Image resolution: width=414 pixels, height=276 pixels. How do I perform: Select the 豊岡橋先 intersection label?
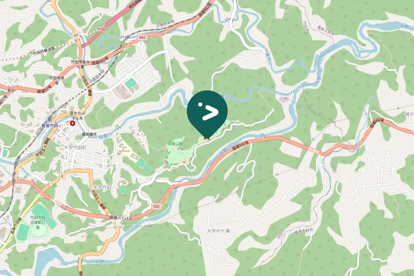pos(89,135)
